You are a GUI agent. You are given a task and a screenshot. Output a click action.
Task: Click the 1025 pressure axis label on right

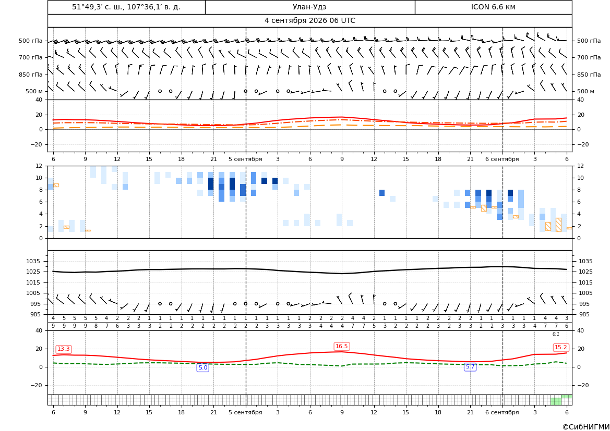coord(586,272)
